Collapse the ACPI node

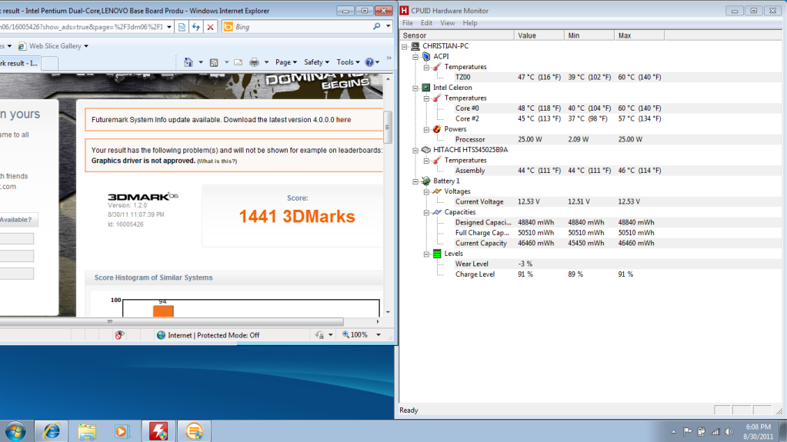click(x=415, y=57)
